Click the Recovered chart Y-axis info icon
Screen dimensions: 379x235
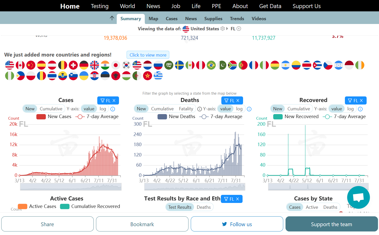pyautogui.click(x=360, y=109)
